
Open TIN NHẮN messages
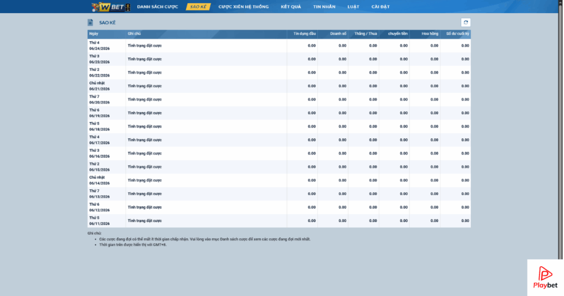point(324,7)
